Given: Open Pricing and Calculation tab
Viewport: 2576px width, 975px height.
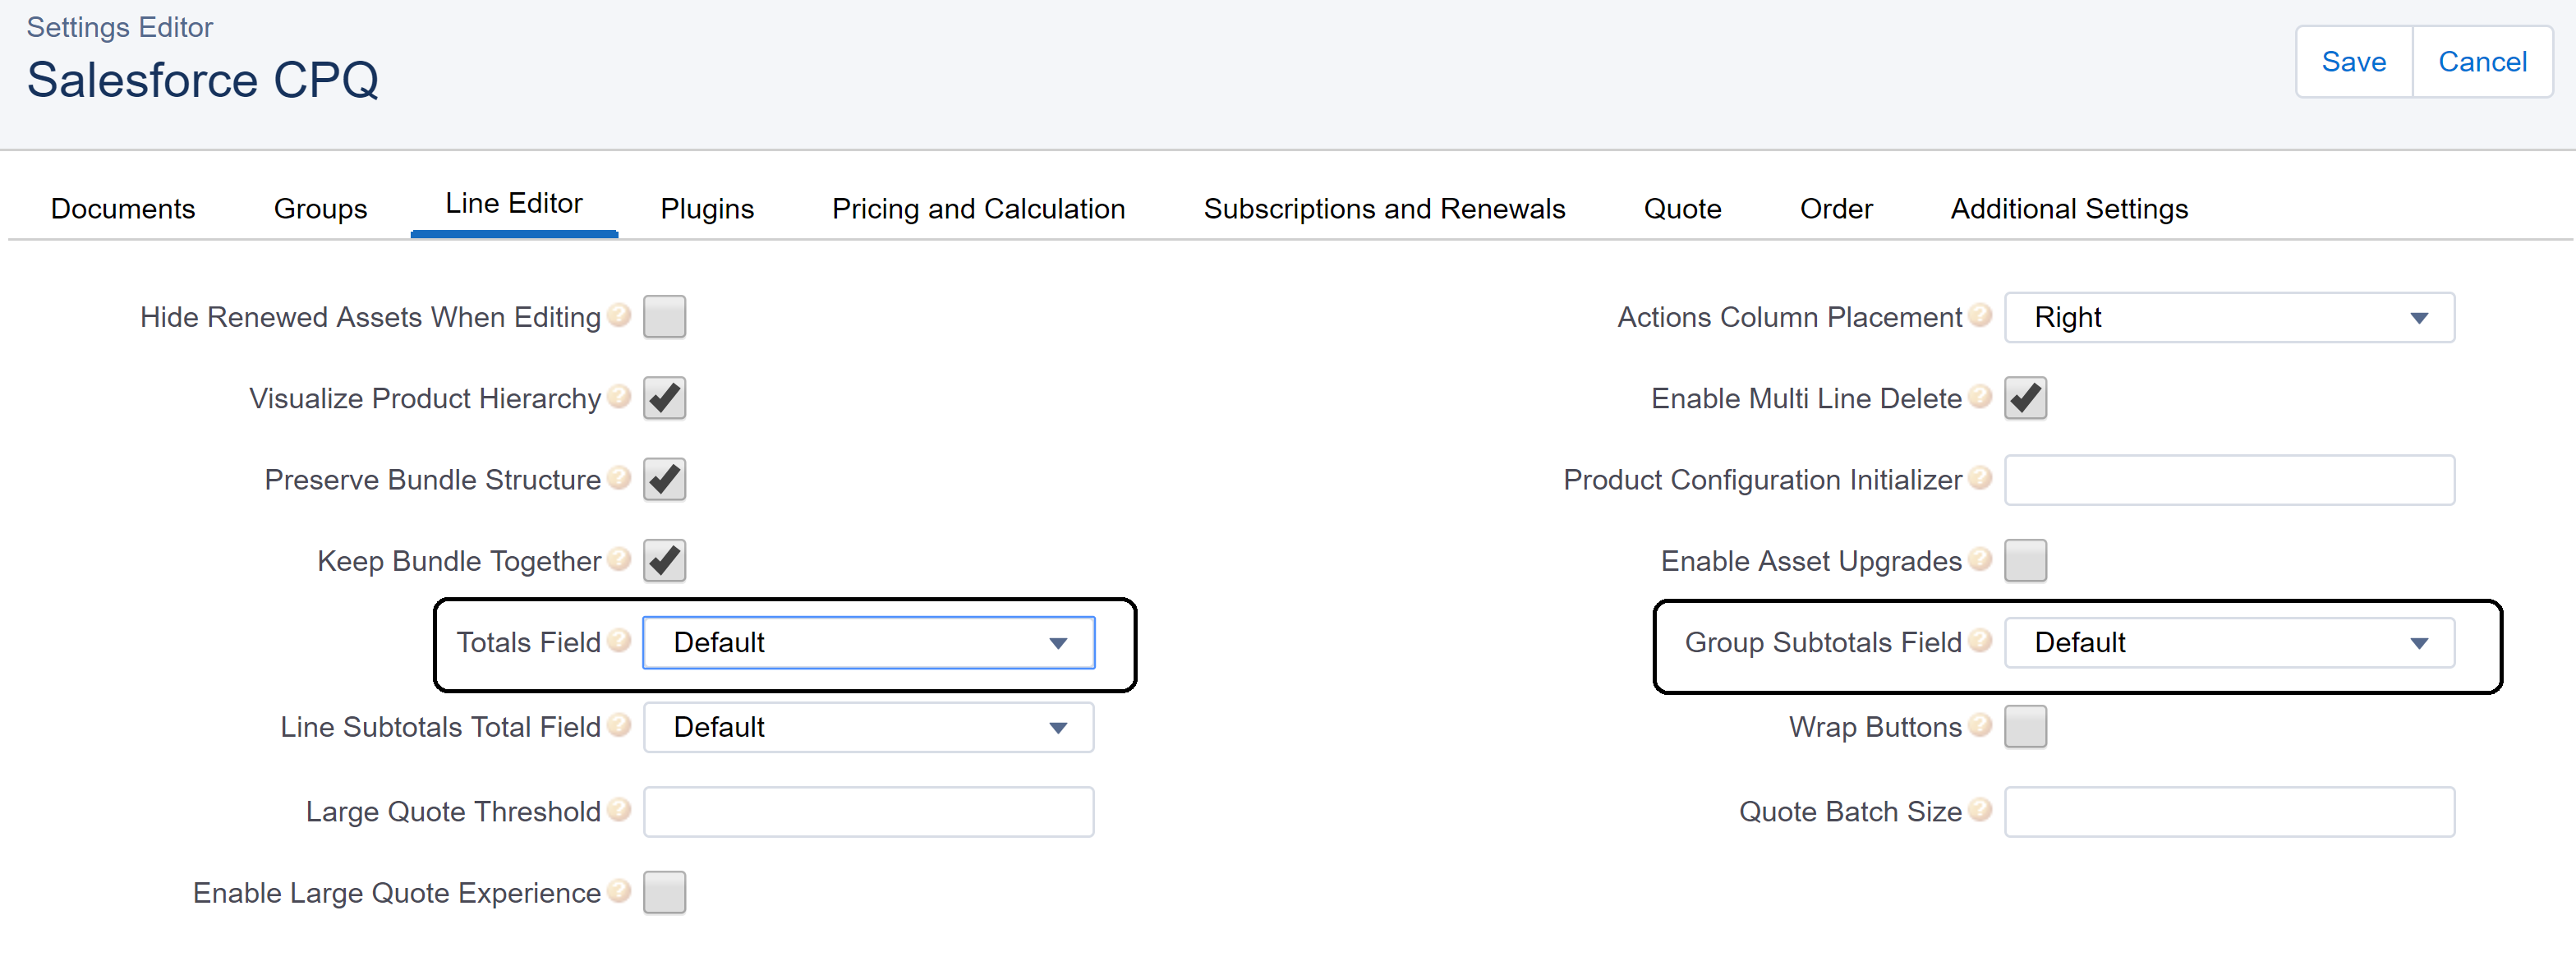Looking at the screenshot, I should point(978,208).
